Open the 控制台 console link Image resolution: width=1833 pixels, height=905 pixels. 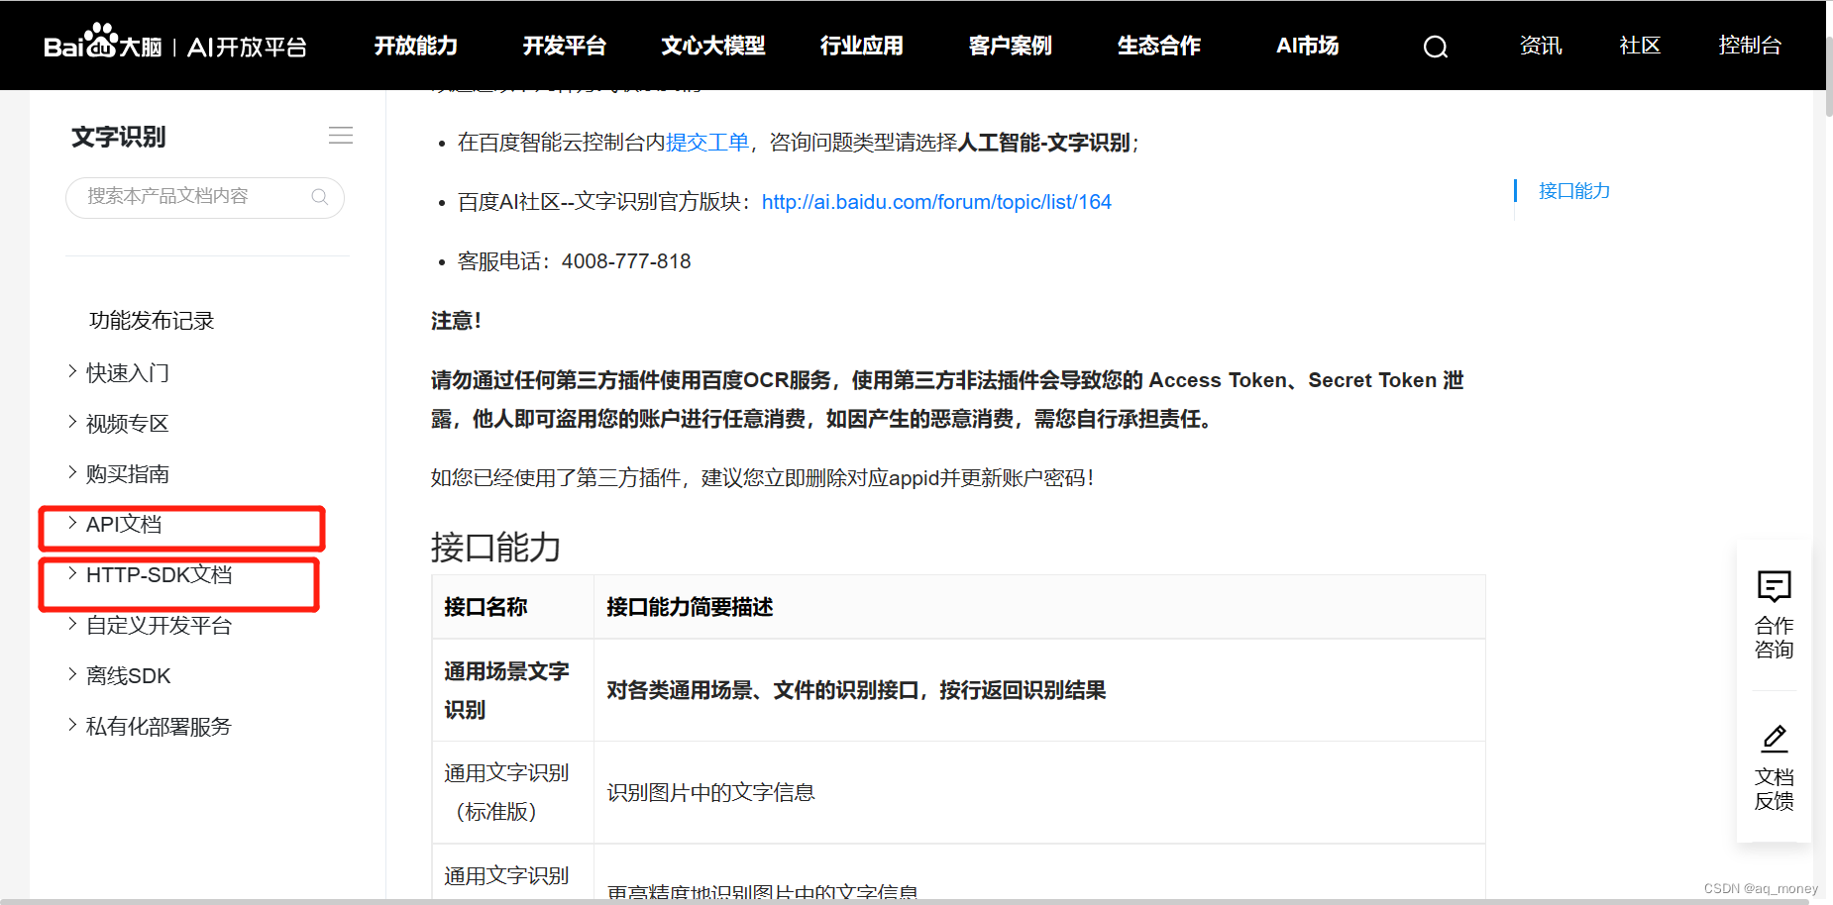[x=1750, y=46]
